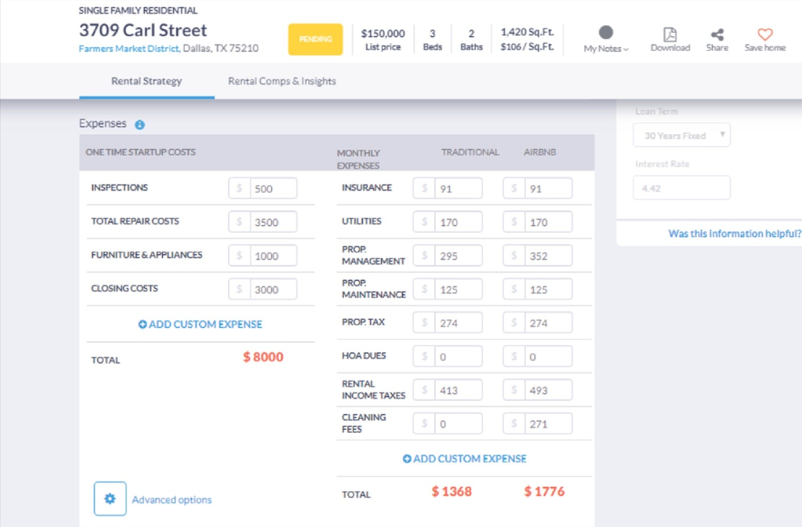Open the 30 Years Fixed selector arrow

tap(723, 135)
